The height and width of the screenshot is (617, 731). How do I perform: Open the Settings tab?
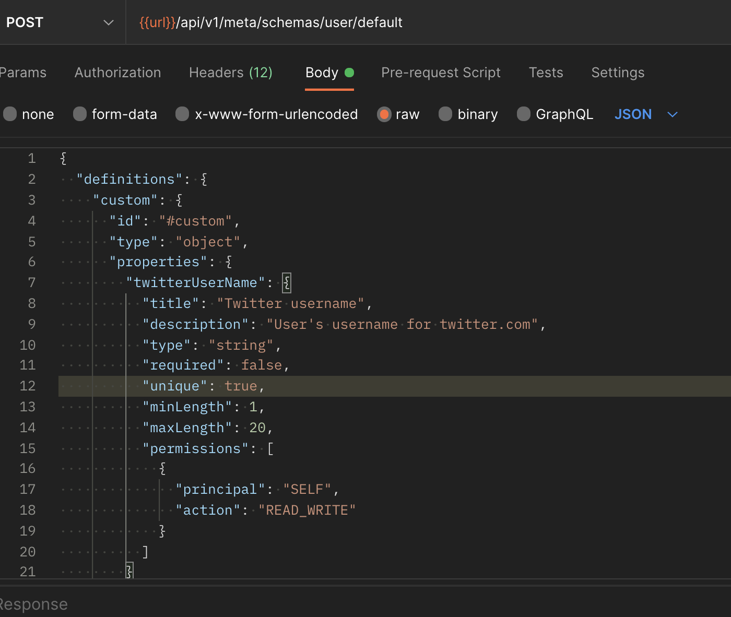(x=618, y=73)
